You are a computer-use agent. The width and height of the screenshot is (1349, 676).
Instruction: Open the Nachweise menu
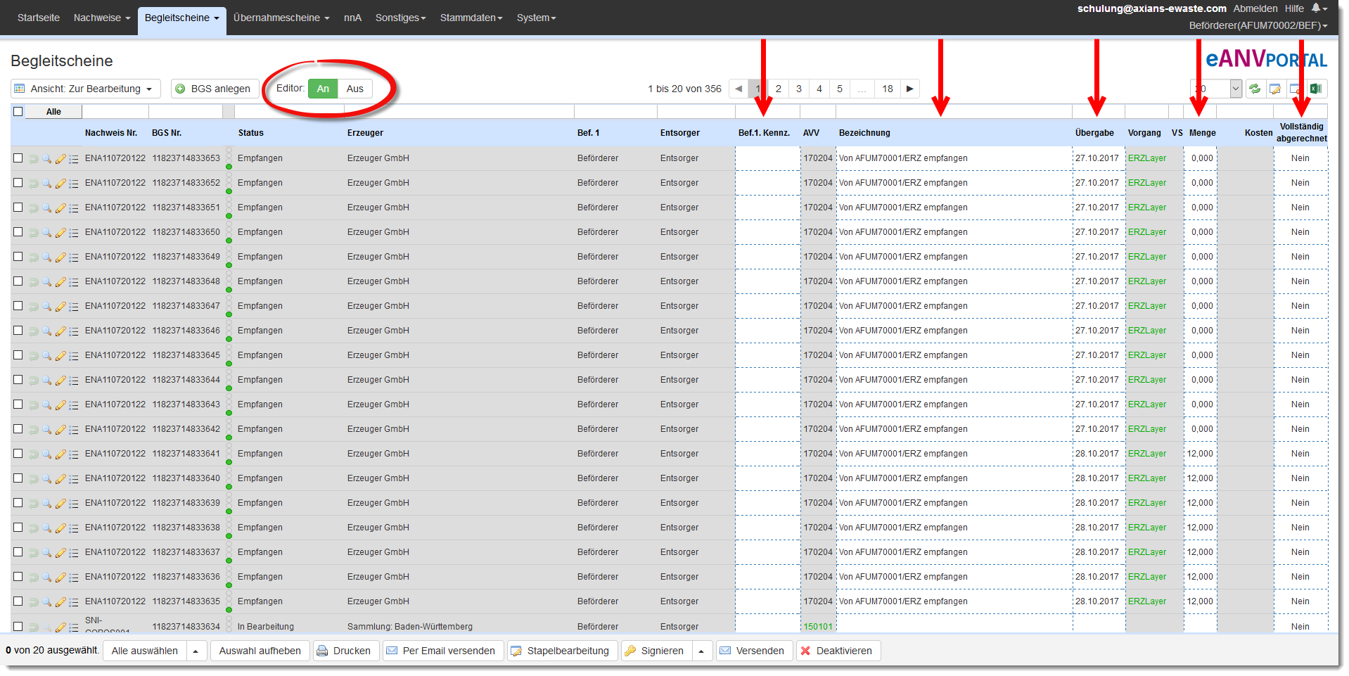click(x=102, y=18)
